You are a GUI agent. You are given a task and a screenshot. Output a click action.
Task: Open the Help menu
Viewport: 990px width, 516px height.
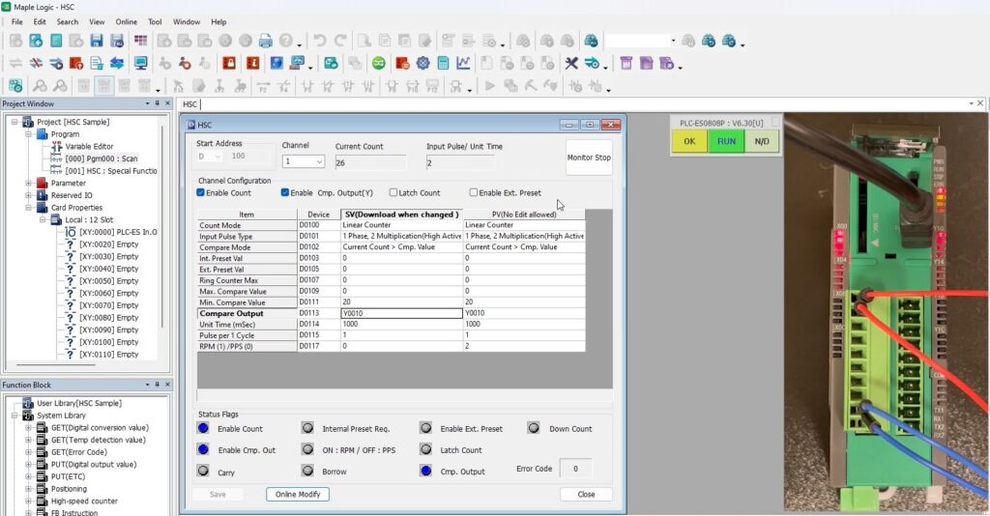(218, 21)
